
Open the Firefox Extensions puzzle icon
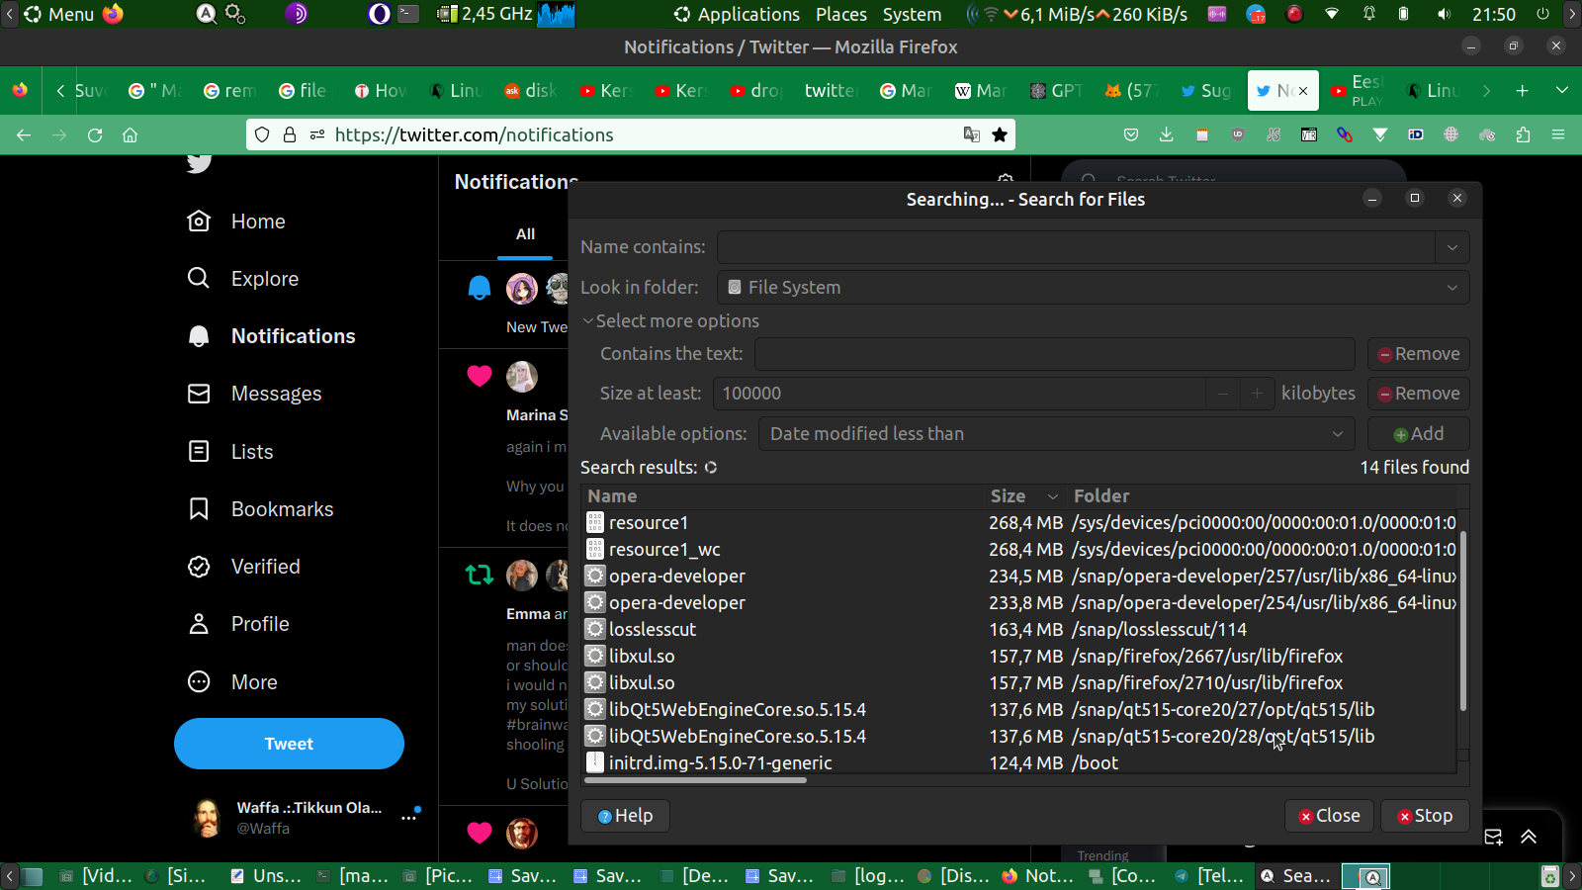1523,134
